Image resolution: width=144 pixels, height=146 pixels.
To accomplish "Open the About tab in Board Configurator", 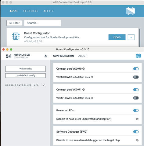I will click(x=82, y=56).
